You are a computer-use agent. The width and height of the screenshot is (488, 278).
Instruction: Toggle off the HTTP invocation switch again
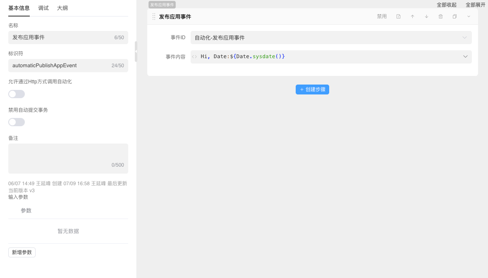coord(16,94)
